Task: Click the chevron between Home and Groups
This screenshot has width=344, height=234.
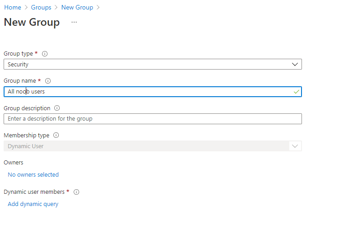Action: tap(26, 8)
